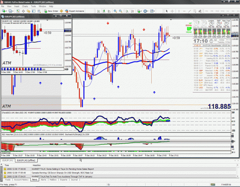Toggle the Chart Shift icon
The height and width of the screenshot is (187, 240).
132,11
